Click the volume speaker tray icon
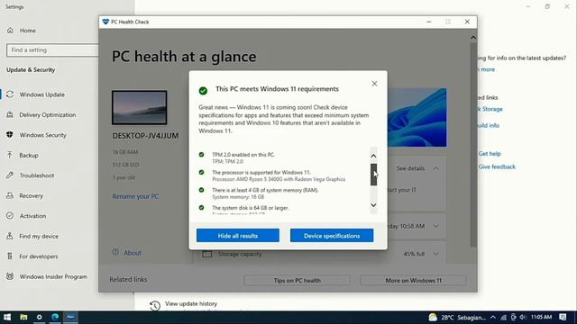The height and width of the screenshot is (324, 577). 523,318
